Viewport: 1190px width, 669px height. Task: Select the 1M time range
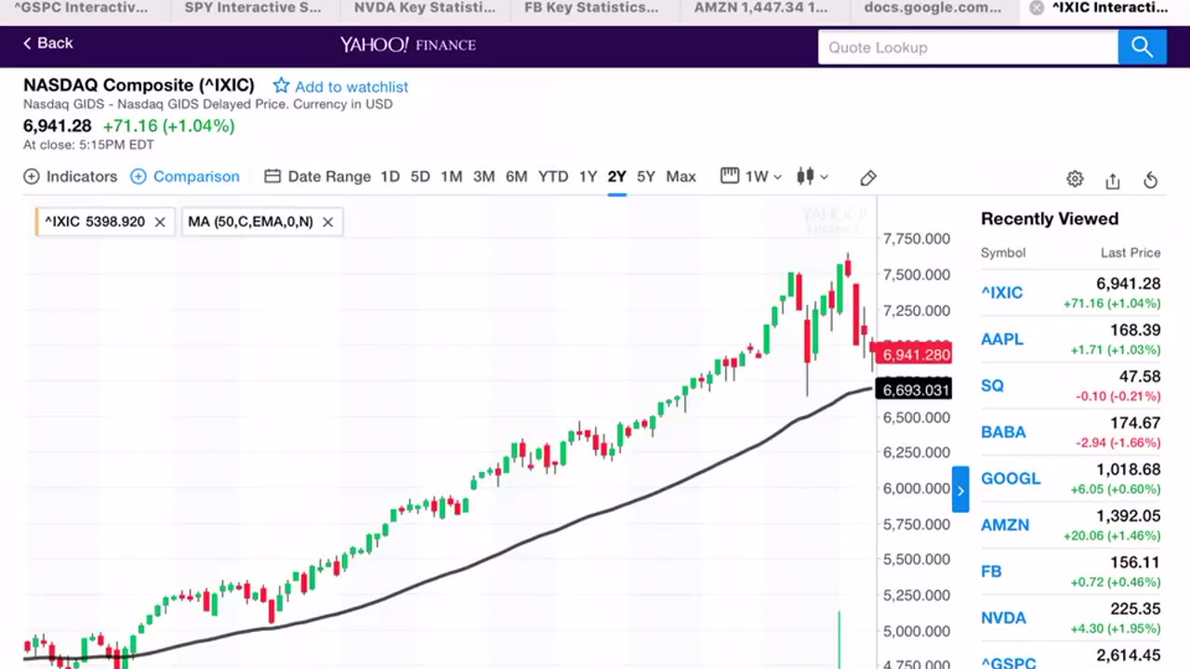click(452, 177)
